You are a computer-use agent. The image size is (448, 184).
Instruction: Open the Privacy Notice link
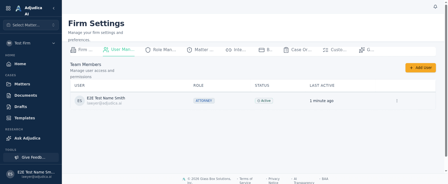pos(274,181)
